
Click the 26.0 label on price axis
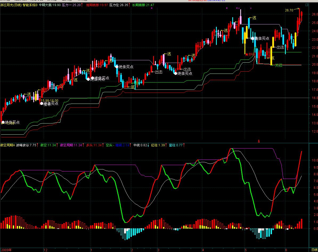tap(315, 14)
